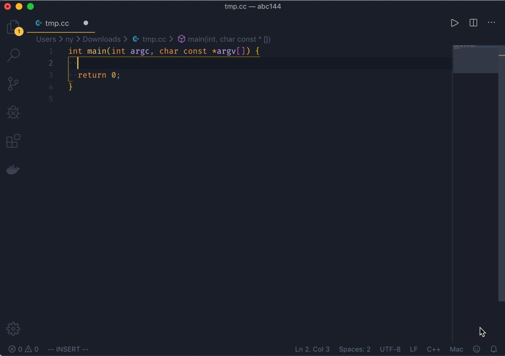The height and width of the screenshot is (356, 505).
Task: Open the Extensions view
Action: pos(13,140)
